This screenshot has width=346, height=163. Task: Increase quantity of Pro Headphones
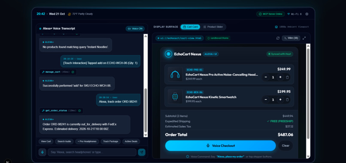pos(280,77)
